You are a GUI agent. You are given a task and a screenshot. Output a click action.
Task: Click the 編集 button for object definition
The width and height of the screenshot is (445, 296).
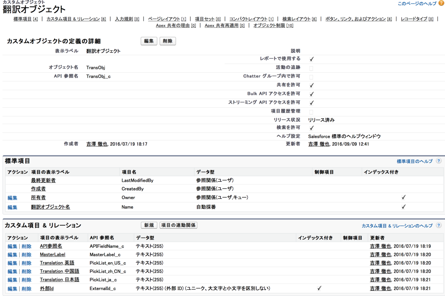149,41
